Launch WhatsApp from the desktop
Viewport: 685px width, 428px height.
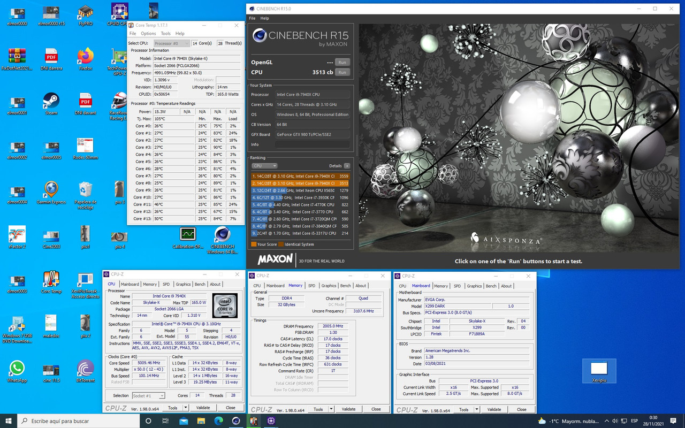pyautogui.click(x=17, y=371)
